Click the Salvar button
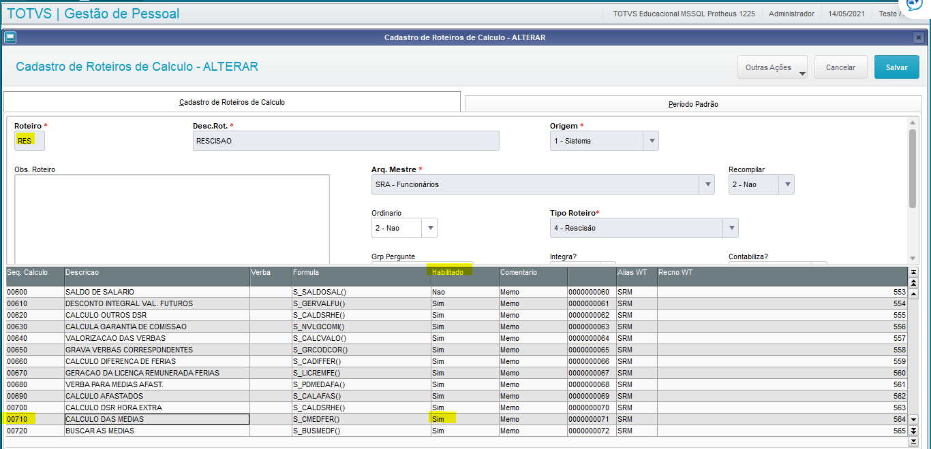The height and width of the screenshot is (449, 931). [897, 67]
